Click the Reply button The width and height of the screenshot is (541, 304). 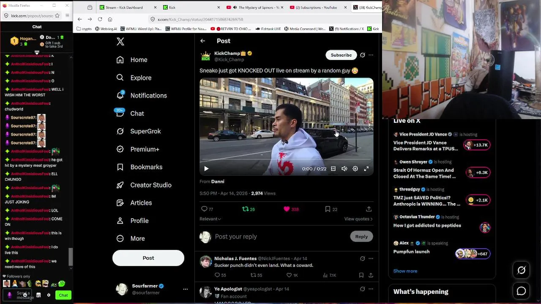[x=361, y=236]
